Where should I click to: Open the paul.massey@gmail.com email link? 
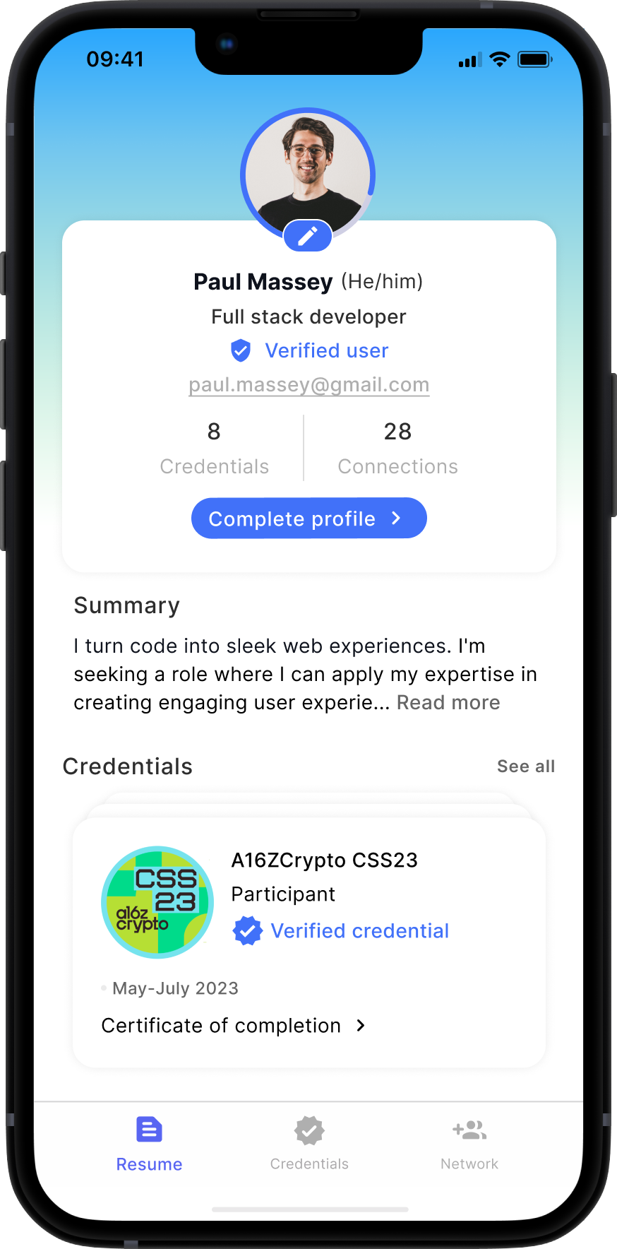pyautogui.click(x=309, y=385)
